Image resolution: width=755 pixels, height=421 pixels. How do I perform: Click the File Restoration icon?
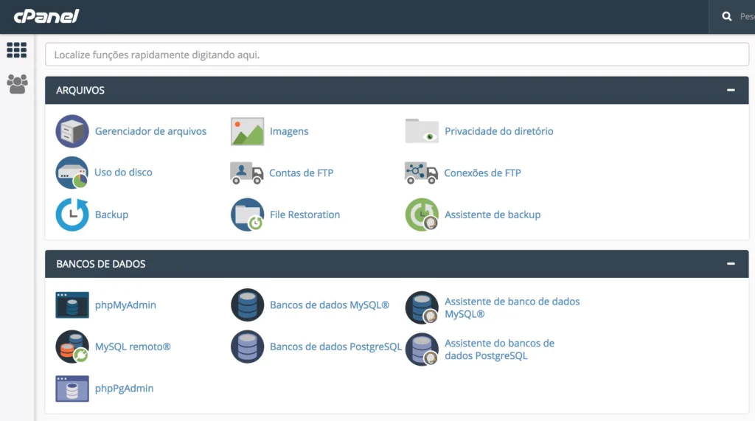tap(247, 215)
